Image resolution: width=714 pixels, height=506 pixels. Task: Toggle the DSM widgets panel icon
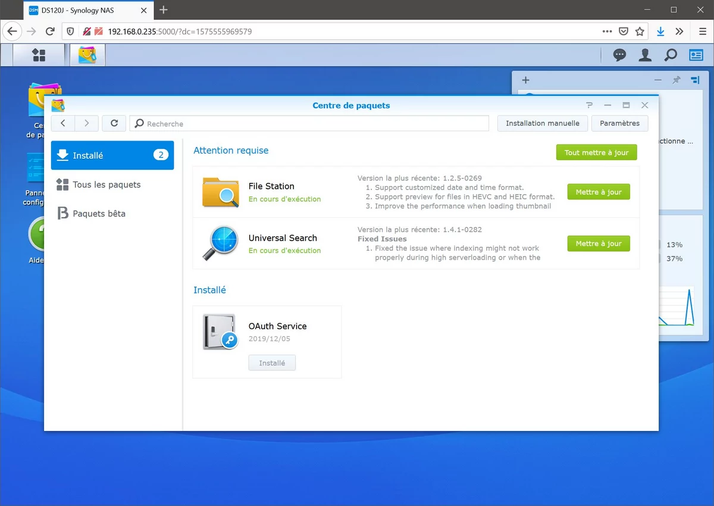pos(696,55)
